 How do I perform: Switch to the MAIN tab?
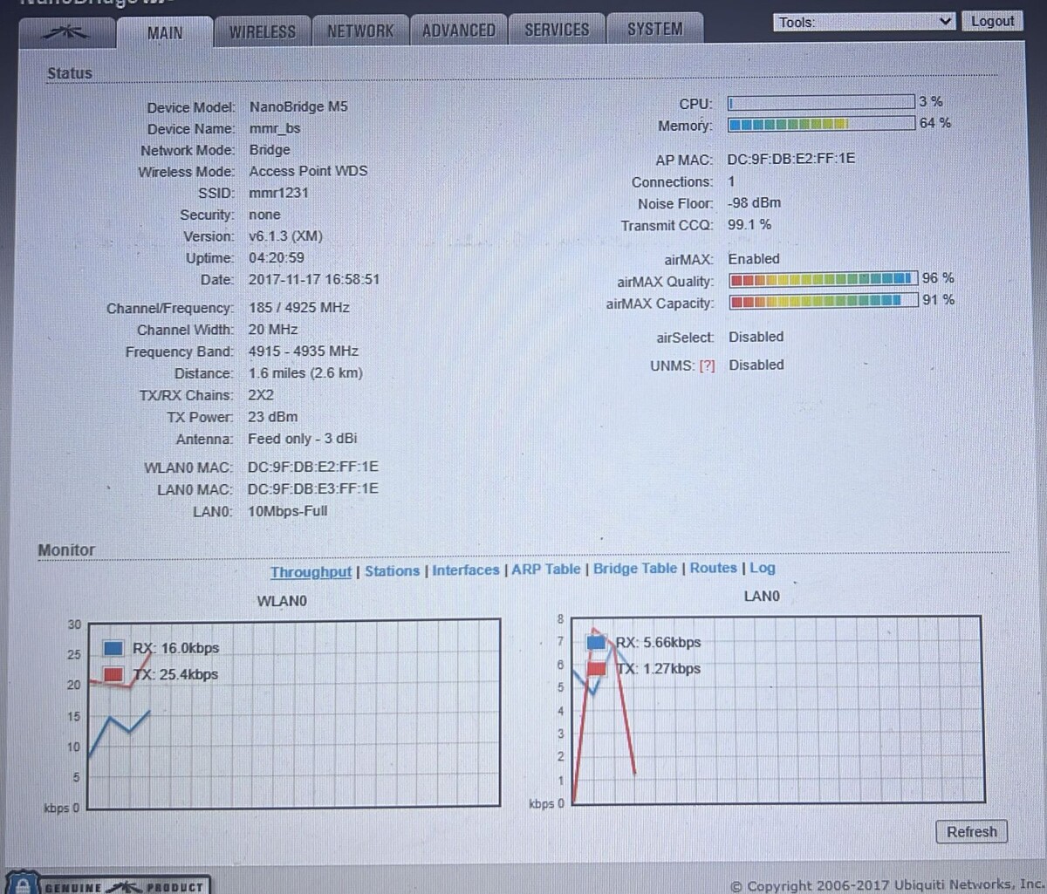coord(165,33)
